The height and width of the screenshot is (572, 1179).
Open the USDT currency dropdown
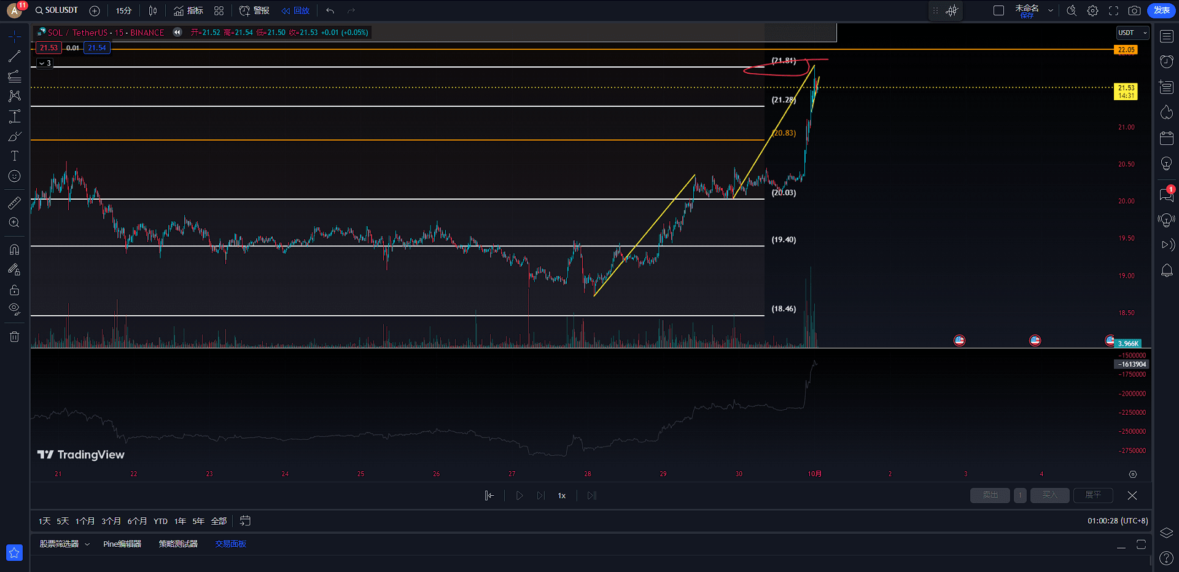tap(1132, 33)
